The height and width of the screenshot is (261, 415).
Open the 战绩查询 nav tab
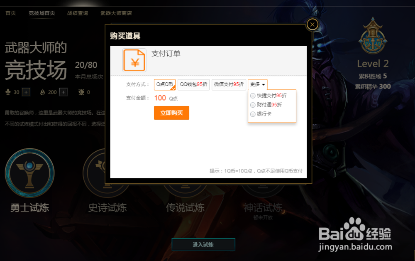point(78,13)
